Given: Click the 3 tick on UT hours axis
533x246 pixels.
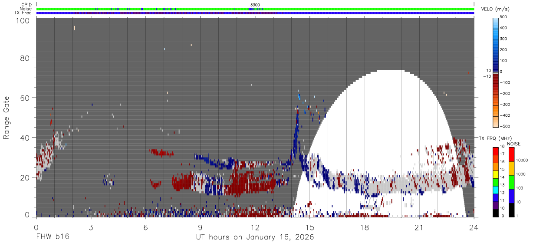Looking at the screenshot, I should [91, 227].
